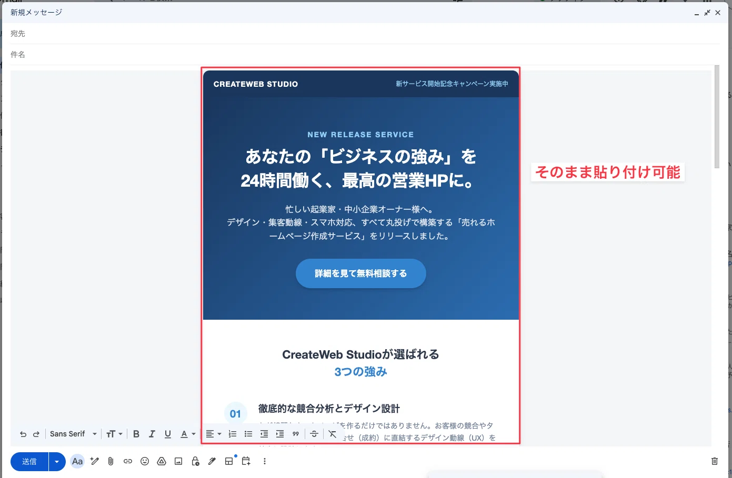This screenshot has width=732, height=478.
Task: Toggle confidential mode lock icon
Action: [x=195, y=461]
